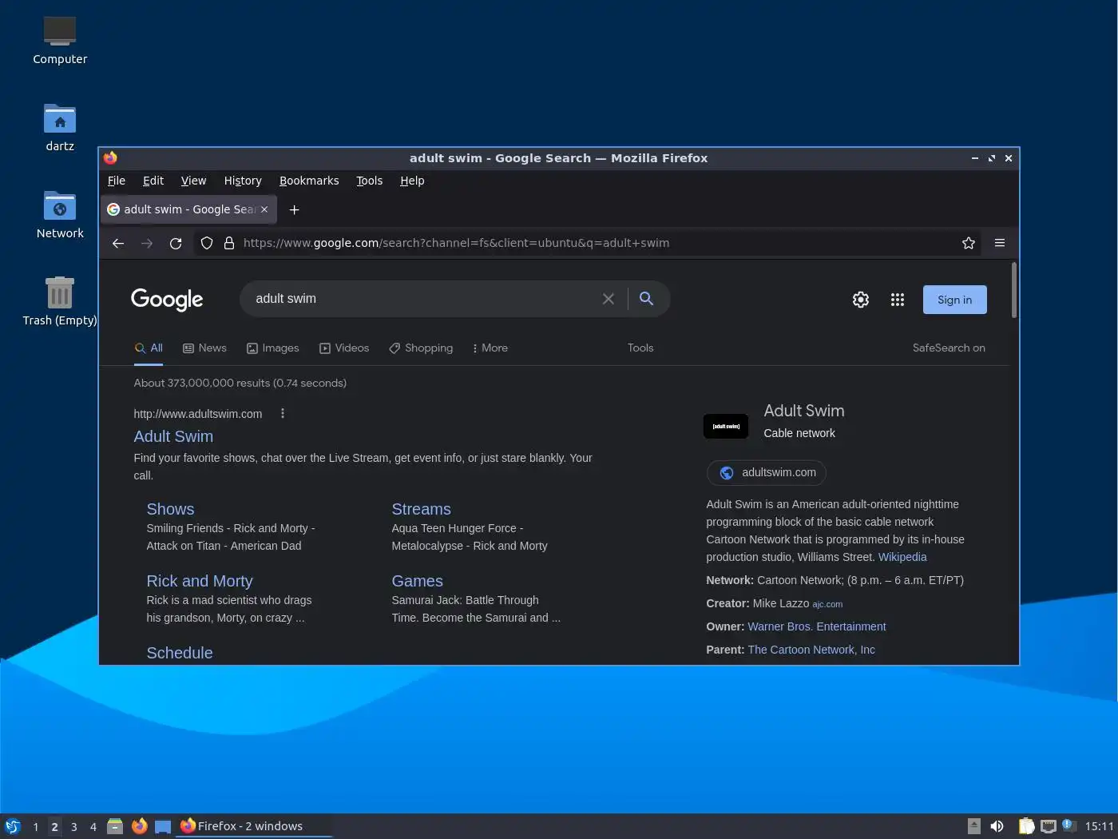Screen dimensions: 1118x839
Task: Bookmark this page with the star
Action: (x=969, y=243)
